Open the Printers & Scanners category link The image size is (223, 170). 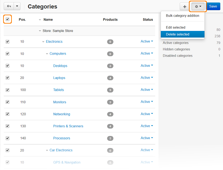(x=68, y=126)
